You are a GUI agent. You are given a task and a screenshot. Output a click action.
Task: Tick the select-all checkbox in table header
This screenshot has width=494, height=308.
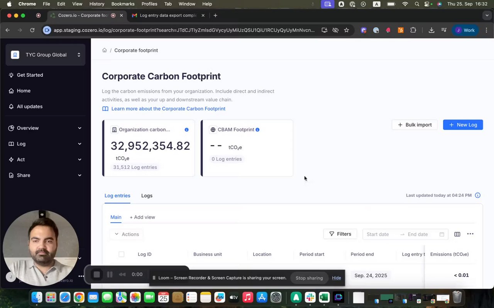coord(121,254)
